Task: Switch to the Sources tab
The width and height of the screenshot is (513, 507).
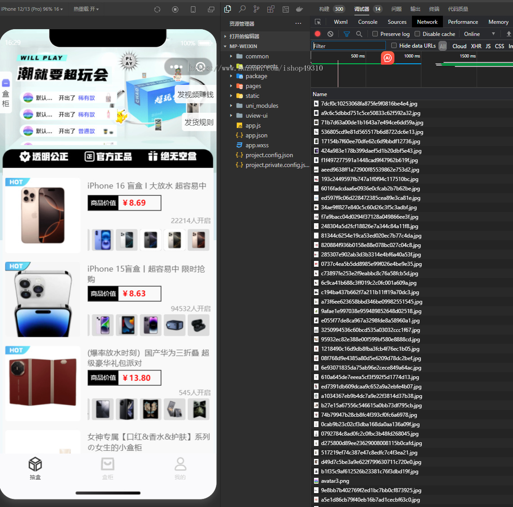Action: pyautogui.click(x=397, y=22)
